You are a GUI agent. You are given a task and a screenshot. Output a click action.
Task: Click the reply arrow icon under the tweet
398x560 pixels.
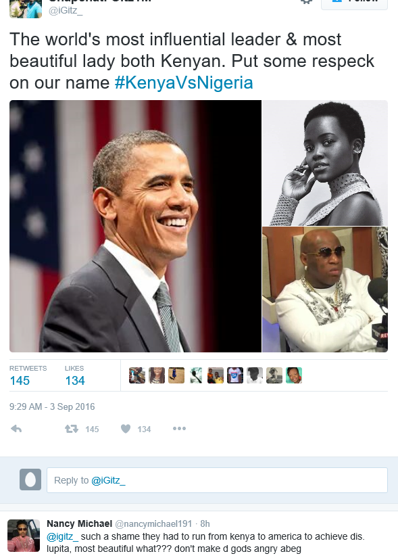pyautogui.click(x=16, y=429)
